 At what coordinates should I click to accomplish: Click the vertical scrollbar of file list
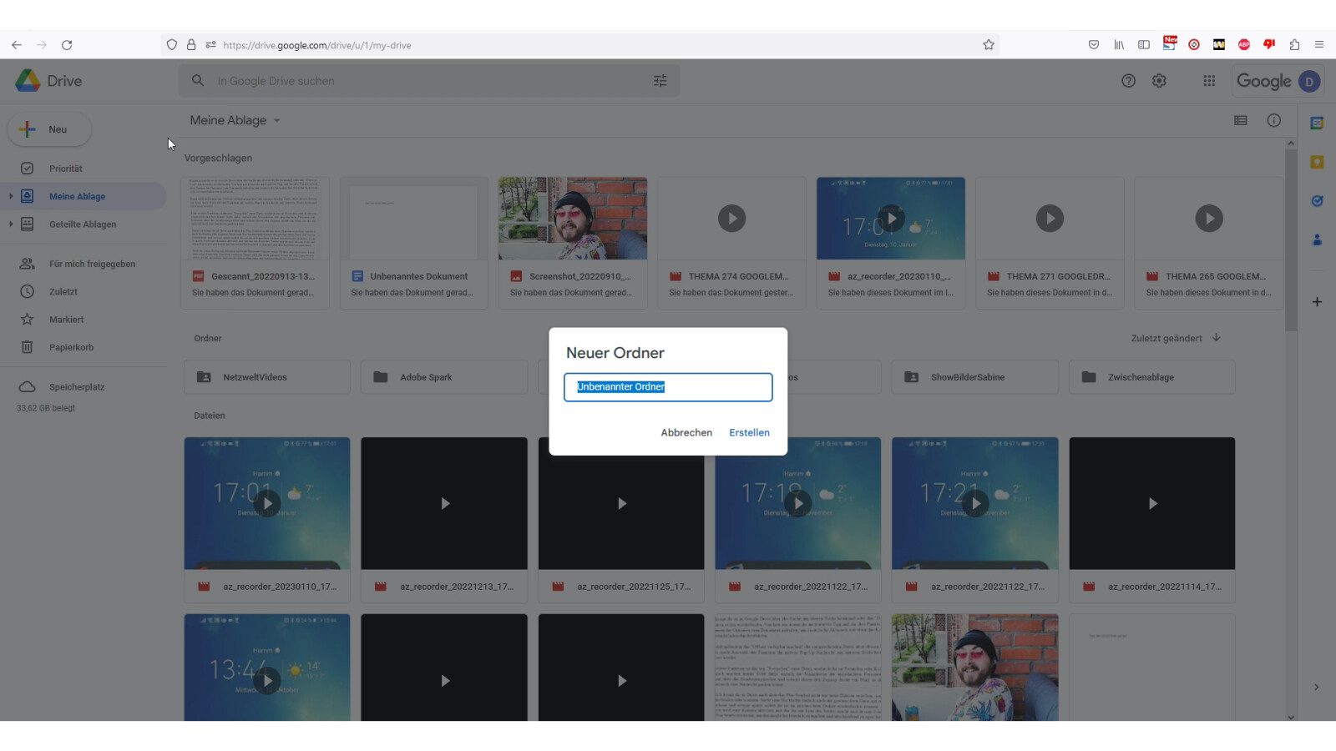point(1291,250)
